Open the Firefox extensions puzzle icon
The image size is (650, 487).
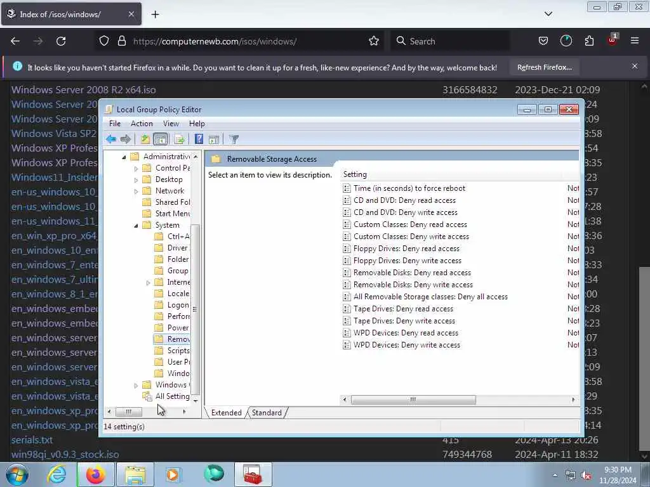(589, 41)
